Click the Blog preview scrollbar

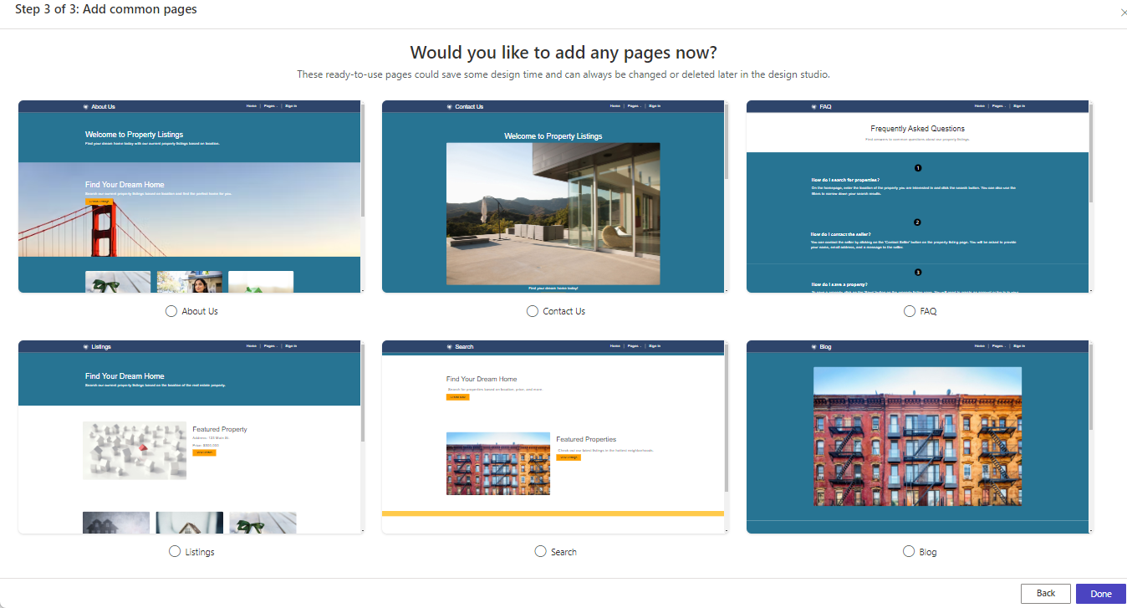[x=1091, y=386]
